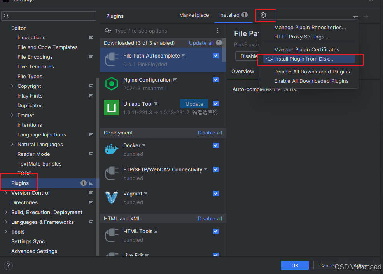Expand the Version Control section

[x=6, y=193]
